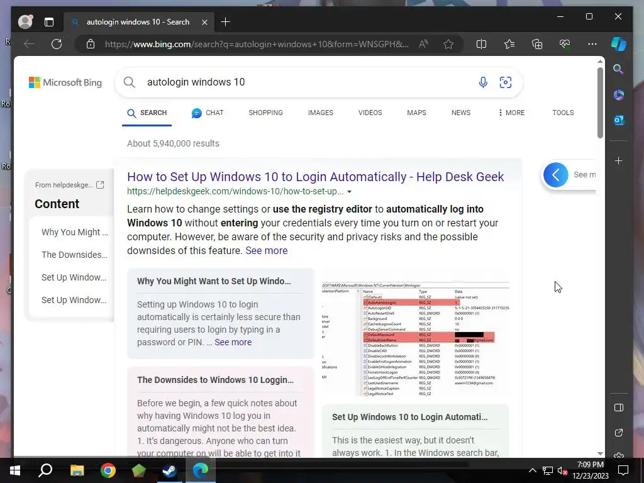Launch Chrome from the taskbar
Screen dimensions: 644x483
[x=108, y=470]
